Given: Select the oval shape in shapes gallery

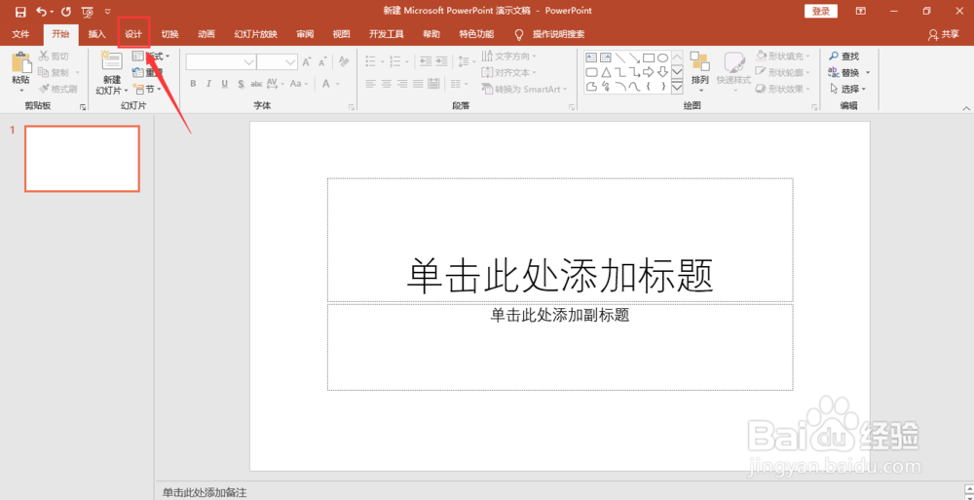Looking at the screenshot, I should pyautogui.click(x=662, y=58).
